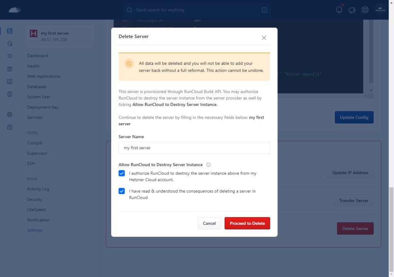Open the announcements icon in top bar

point(352,10)
